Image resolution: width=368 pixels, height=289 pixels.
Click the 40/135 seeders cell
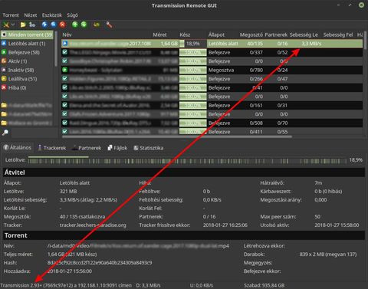click(255, 44)
